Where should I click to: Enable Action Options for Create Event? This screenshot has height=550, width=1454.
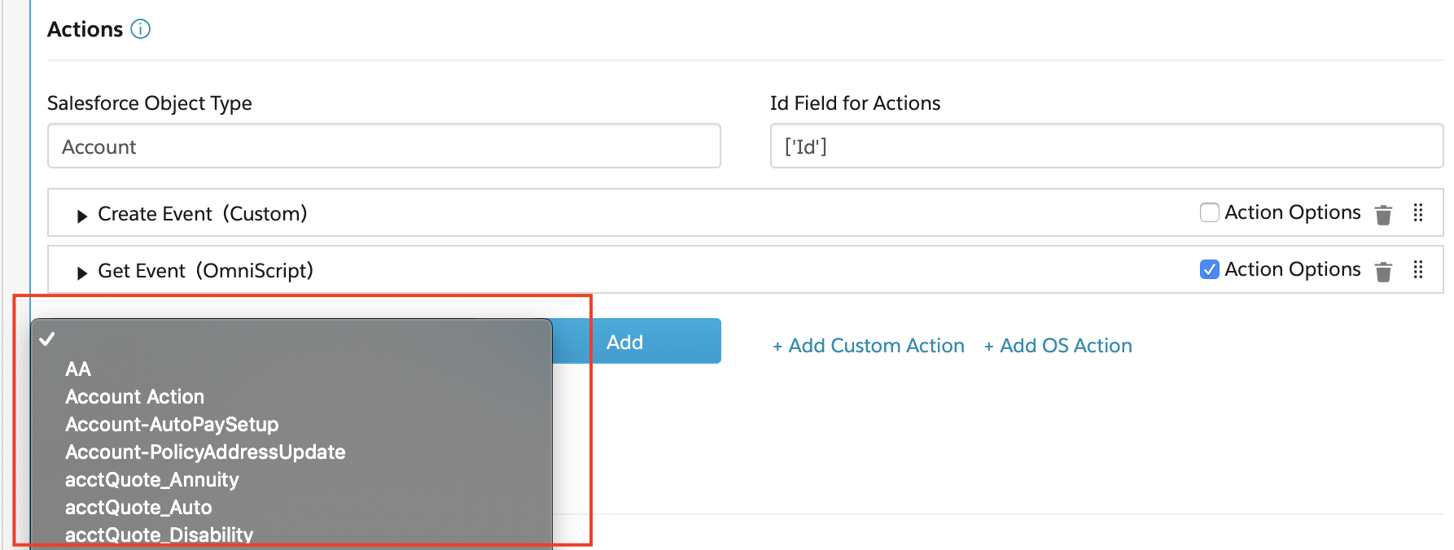(1210, 212)
